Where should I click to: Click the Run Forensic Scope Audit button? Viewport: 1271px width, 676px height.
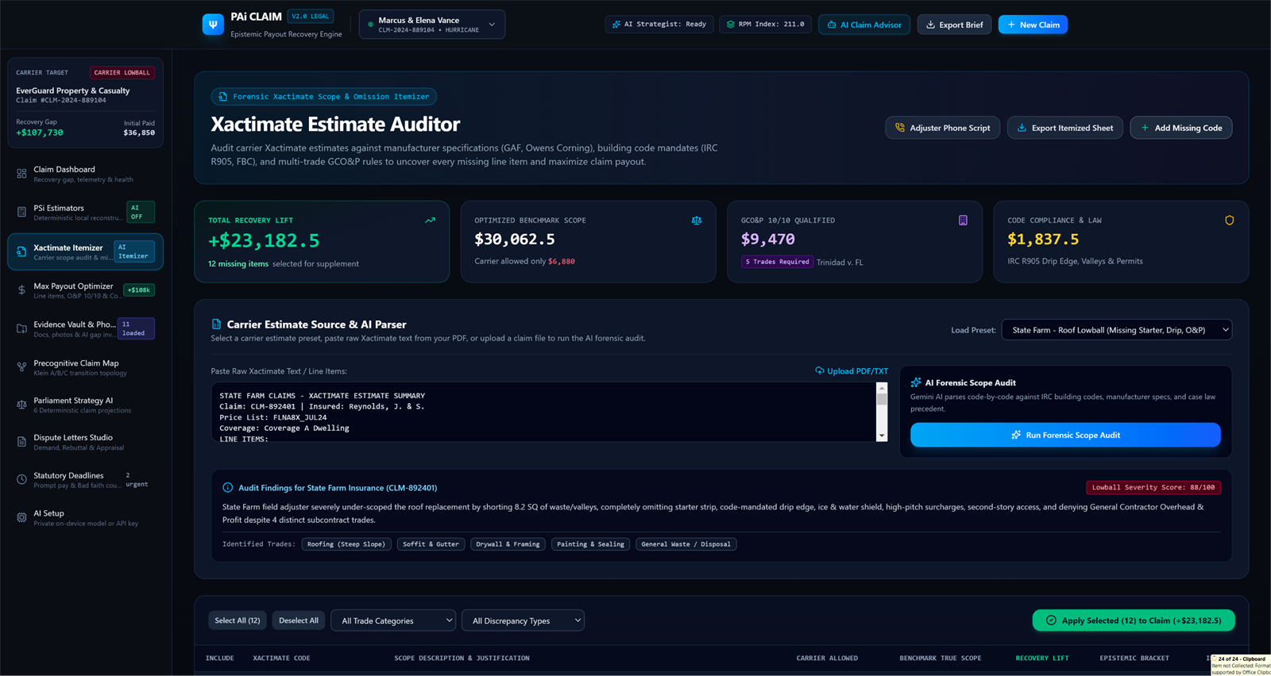coord(1065,435)
